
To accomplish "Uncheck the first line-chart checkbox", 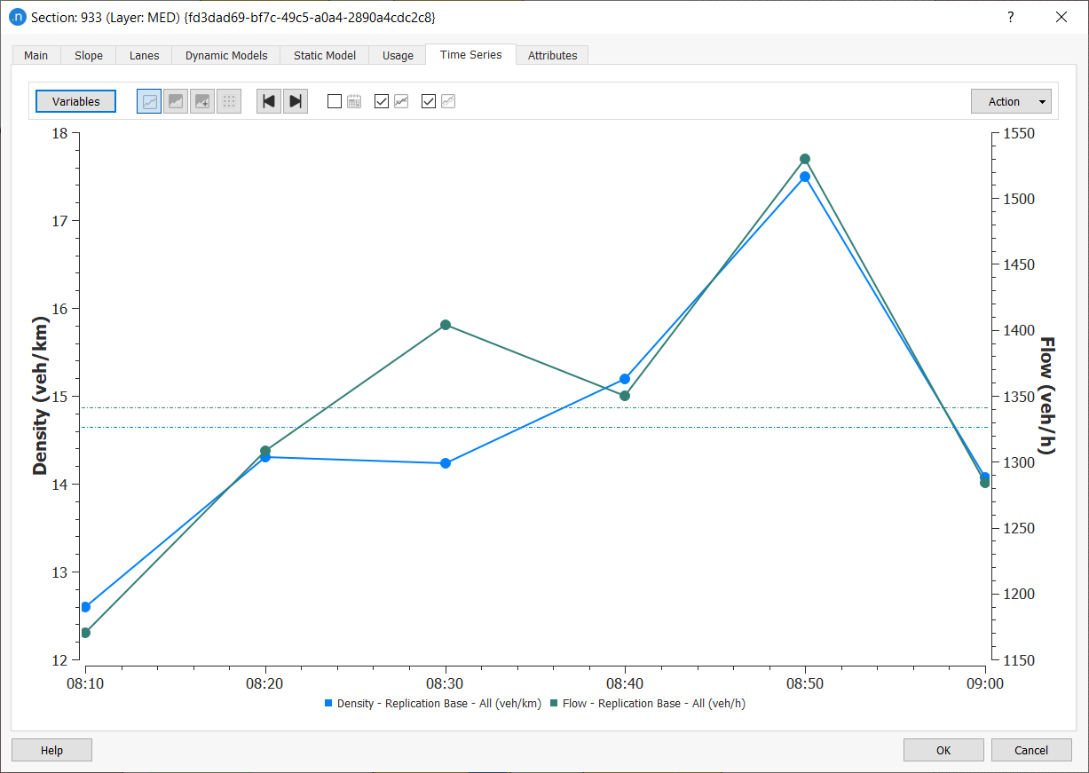I will pyautogui.click(x=382, y=101).
